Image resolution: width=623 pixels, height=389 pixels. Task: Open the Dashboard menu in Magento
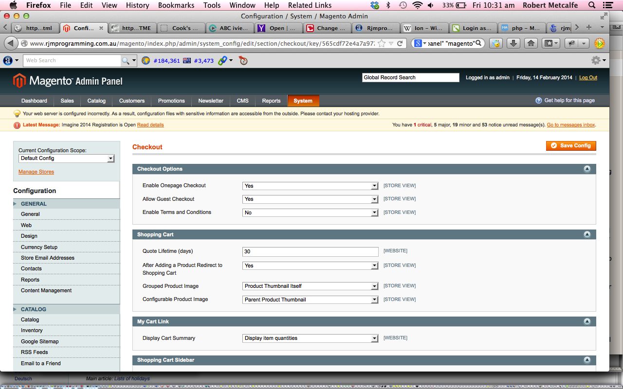[x=34, y=101]
